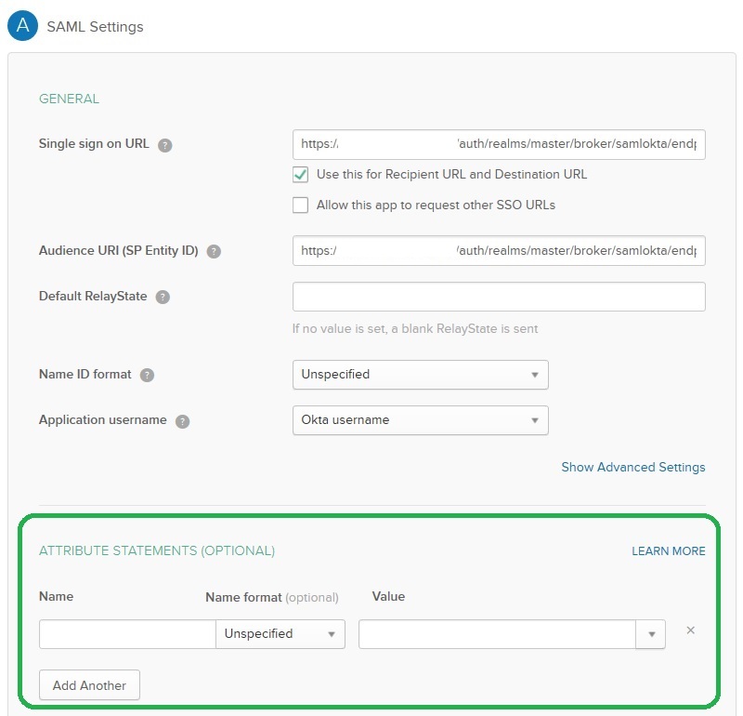Uncheck Use this for Recipient URL checkbox
743x716 pixels.
click(x=300, y=175)
